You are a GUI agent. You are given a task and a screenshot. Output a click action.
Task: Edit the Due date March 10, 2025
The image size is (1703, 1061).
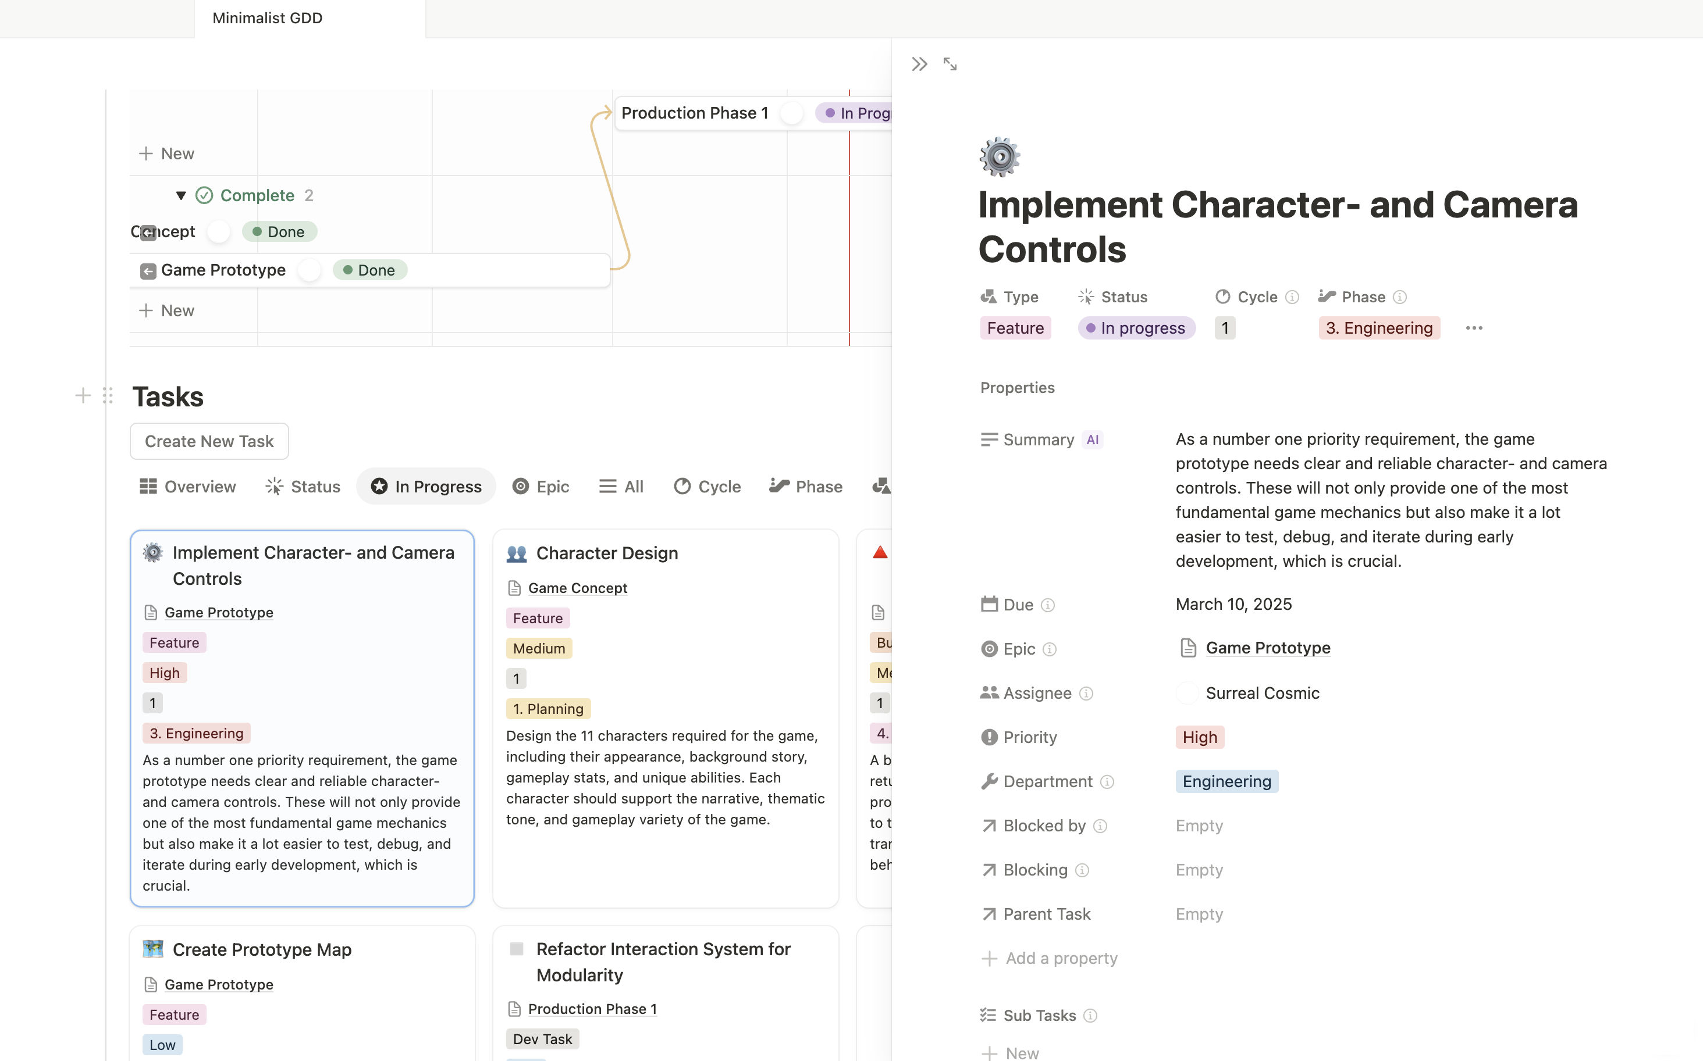click(x=1233, y=604)
